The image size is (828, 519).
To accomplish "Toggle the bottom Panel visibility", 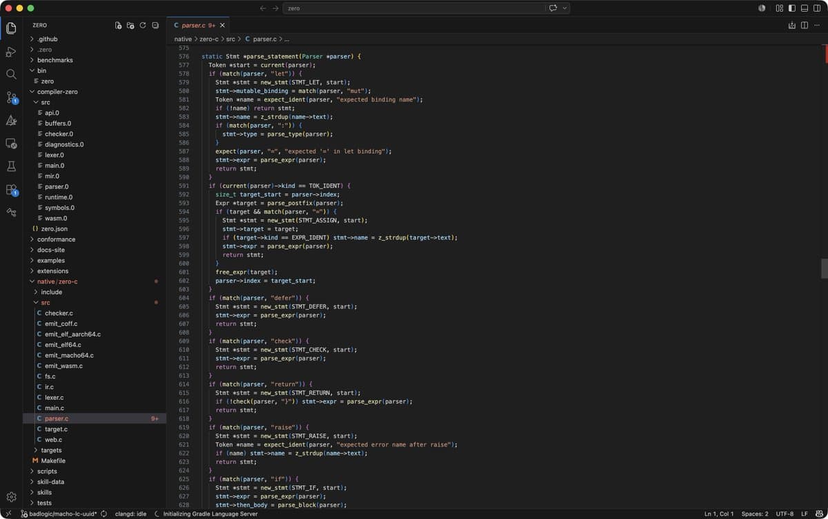I will (804, 8).
